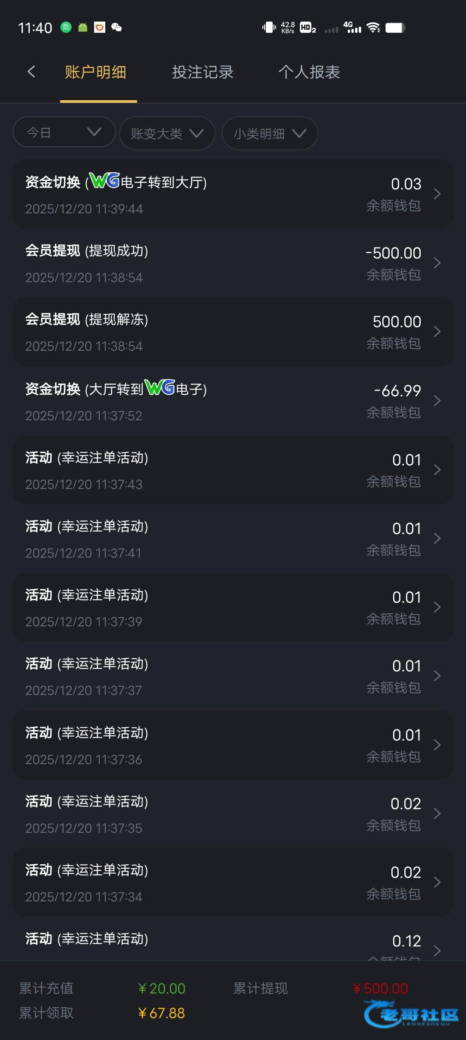Switch to the 投注记录 tab
Screen dimensions: 466x1040
coord(202,72)
